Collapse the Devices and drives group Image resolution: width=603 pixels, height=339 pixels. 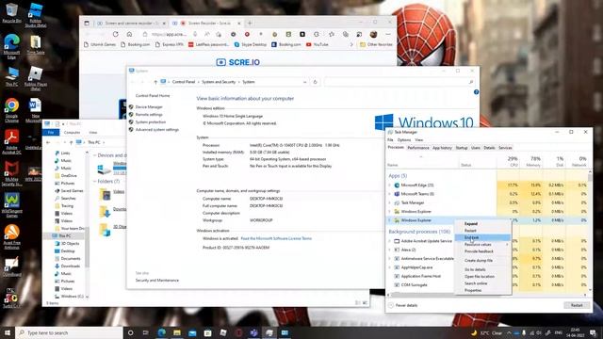95,155
